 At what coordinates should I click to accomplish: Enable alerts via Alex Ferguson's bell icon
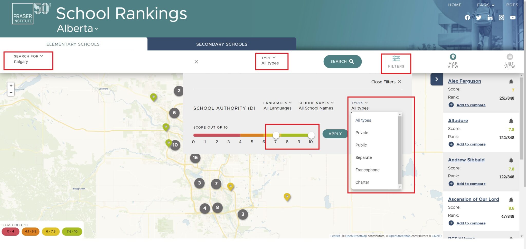point(511,81)
